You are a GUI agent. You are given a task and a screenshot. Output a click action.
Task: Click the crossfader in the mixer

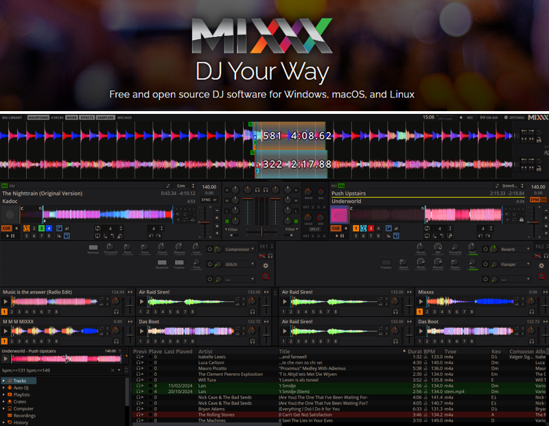tap(261, 231)
